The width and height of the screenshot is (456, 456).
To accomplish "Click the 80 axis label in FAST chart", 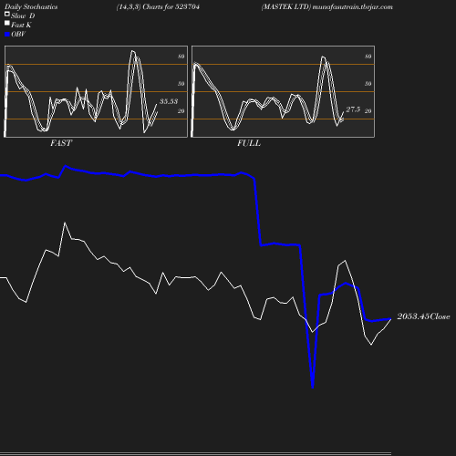I will point(181,57).
